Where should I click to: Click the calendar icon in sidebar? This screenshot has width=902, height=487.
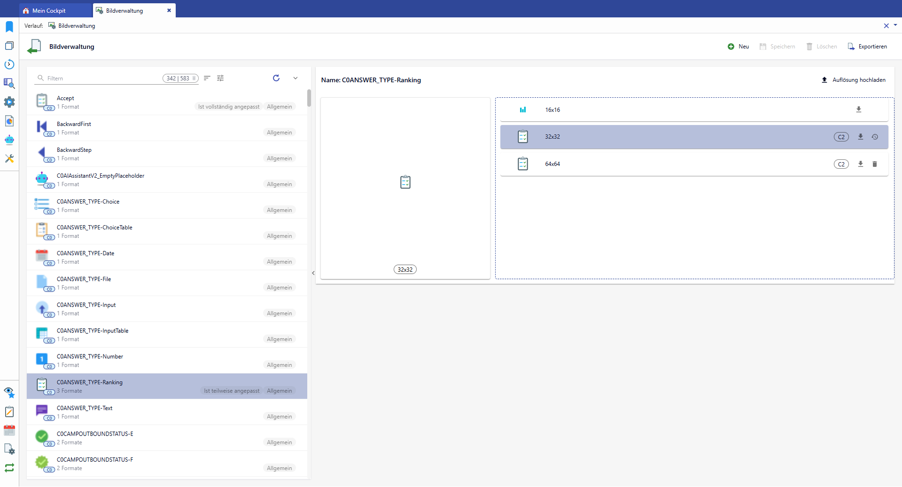[9, 430]
